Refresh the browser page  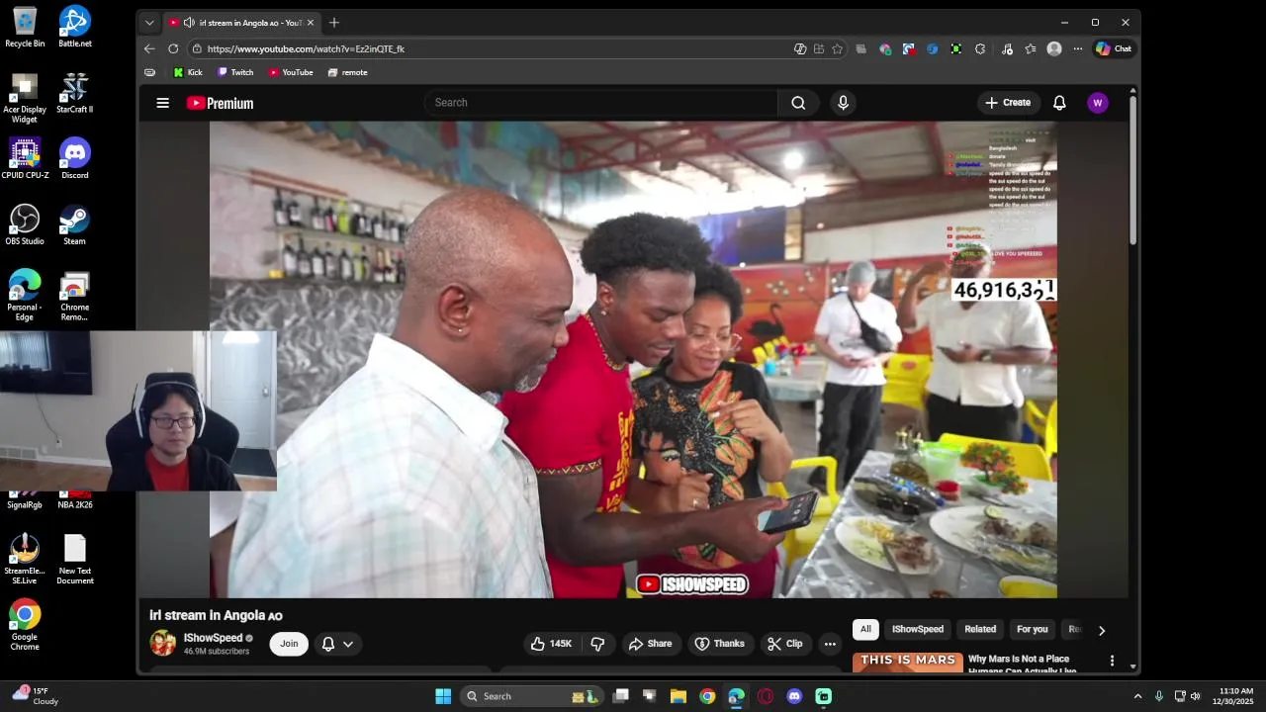point(173,48)
